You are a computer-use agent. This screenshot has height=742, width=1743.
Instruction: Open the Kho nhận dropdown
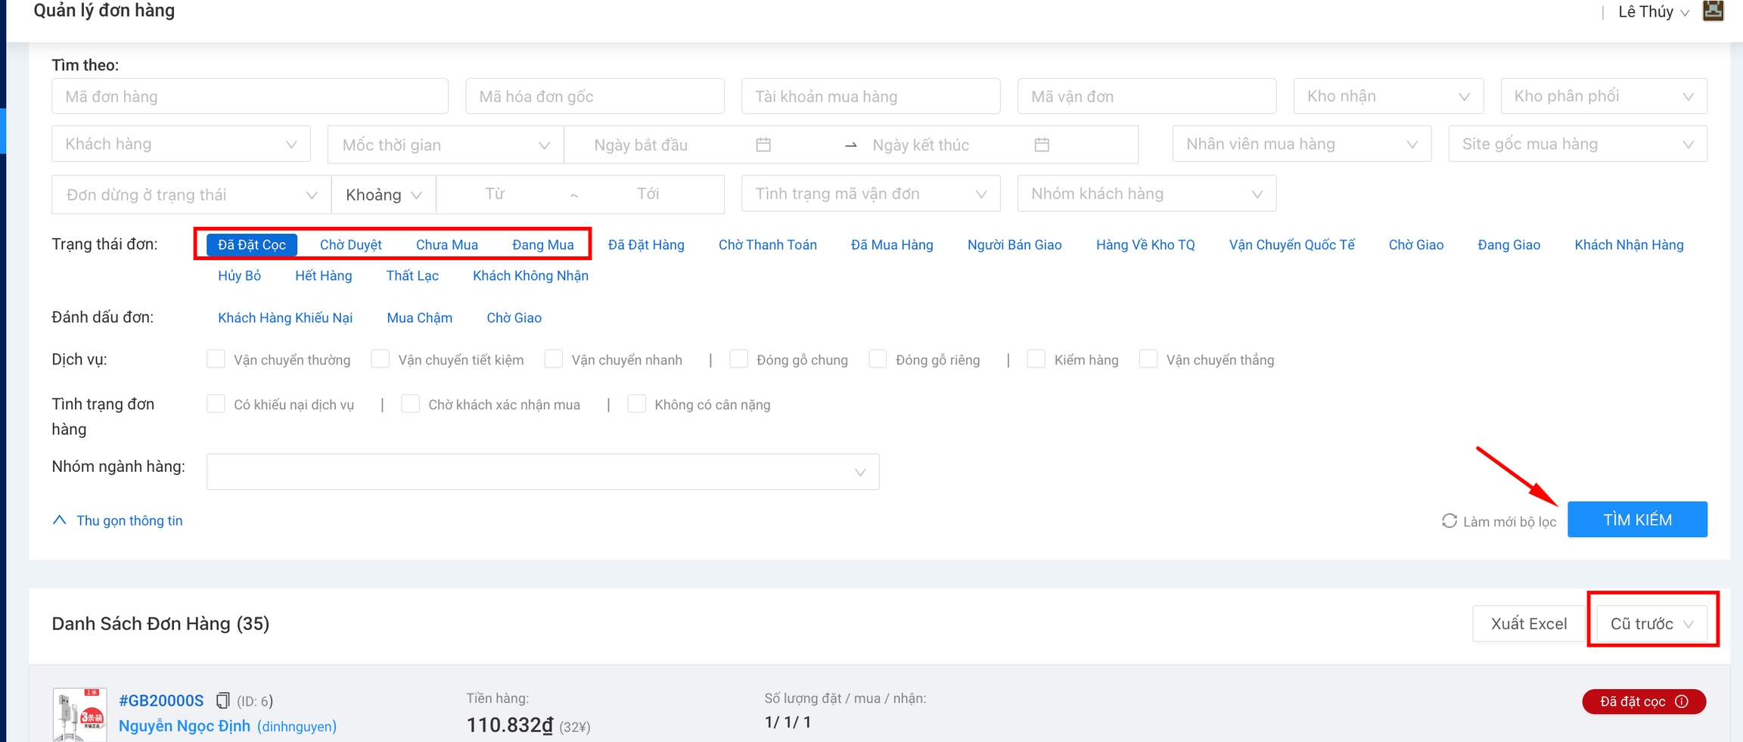click(1387, 97)
